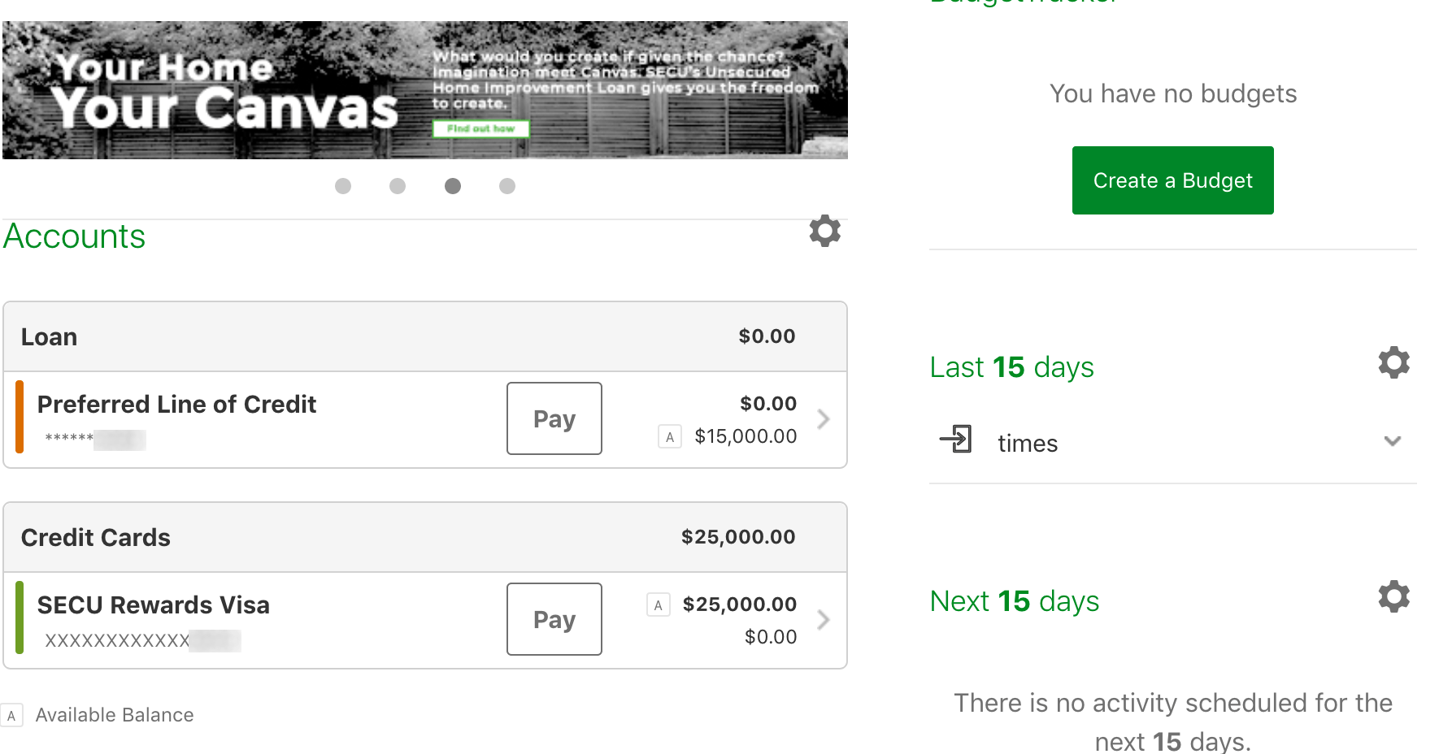Open the Accounts settings gear
This screenshot has width=1439, height=754.
click(x=824, y=232)
